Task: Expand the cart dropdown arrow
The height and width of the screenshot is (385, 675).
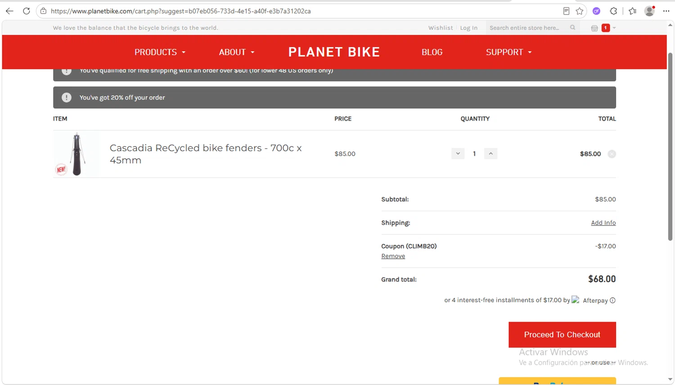Action: point(614,28)
